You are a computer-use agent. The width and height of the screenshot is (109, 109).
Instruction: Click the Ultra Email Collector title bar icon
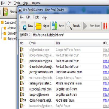(x=20, y=10)
